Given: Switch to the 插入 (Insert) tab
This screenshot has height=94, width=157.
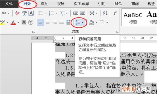Looking at the screenshot, I should click(44, 4).
